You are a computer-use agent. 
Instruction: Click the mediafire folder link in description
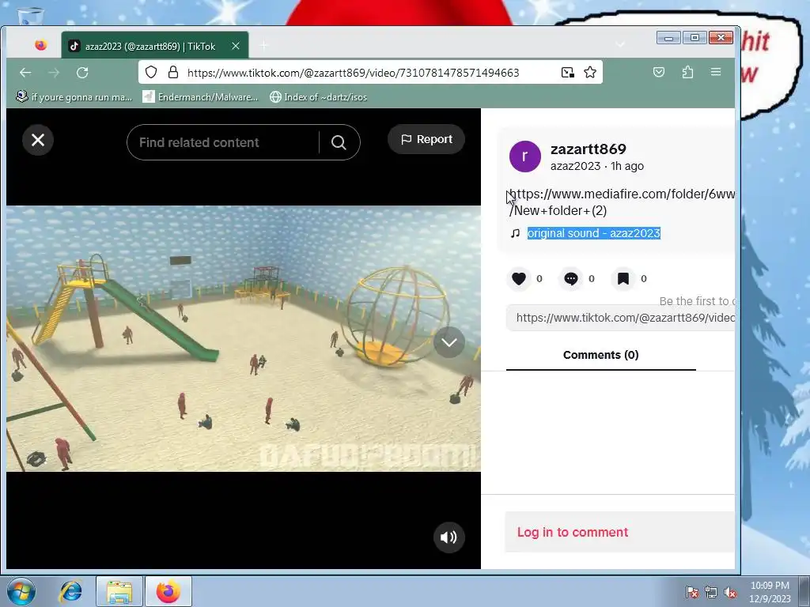pos(622,202)
